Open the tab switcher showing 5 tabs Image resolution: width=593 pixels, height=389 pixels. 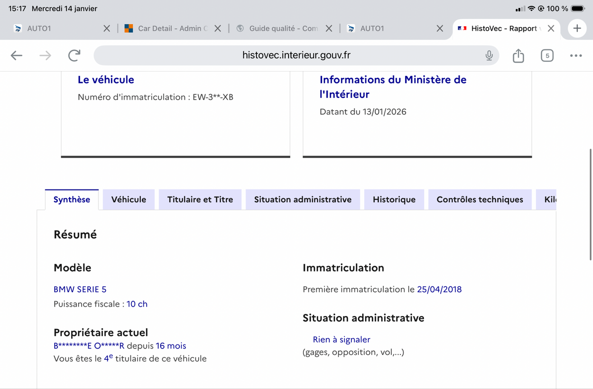[547, 55]
